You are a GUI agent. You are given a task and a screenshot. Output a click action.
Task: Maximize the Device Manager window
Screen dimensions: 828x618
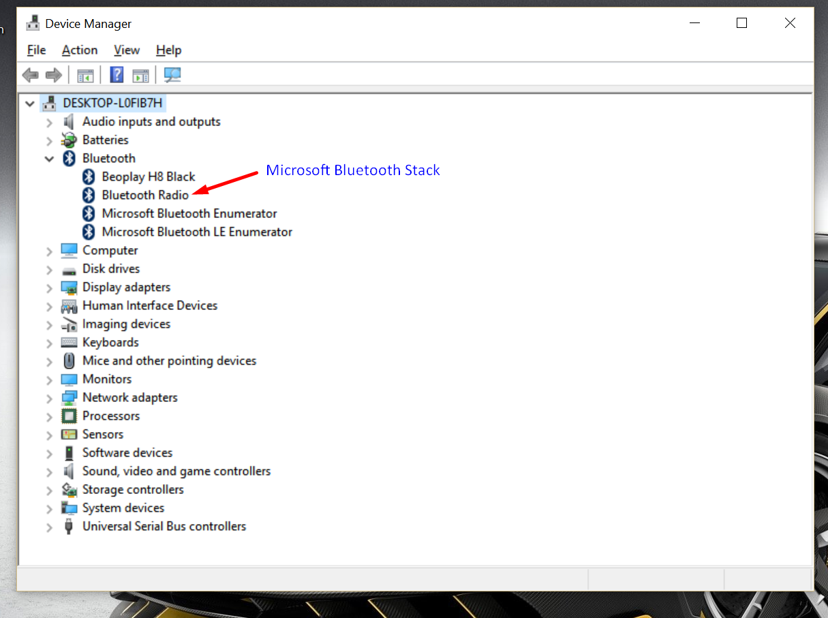pos(742,23)
